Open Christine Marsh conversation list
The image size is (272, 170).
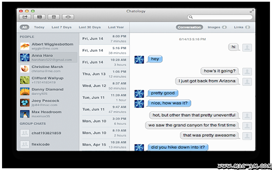click(x=47, y=67)
